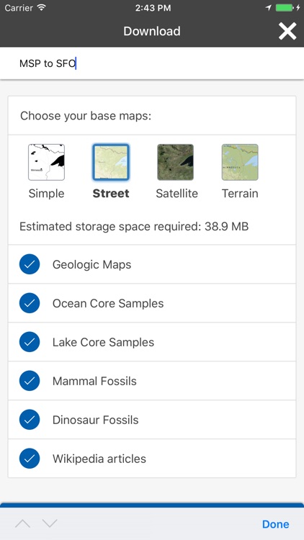Choose the Terrain base map thumbnail
The image size is (304, 540).
coord(240,162)
